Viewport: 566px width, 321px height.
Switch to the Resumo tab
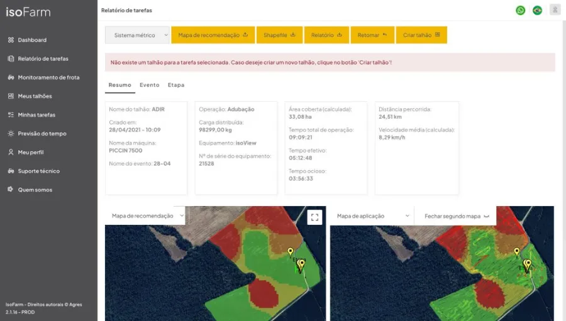(x=120, y=85)
